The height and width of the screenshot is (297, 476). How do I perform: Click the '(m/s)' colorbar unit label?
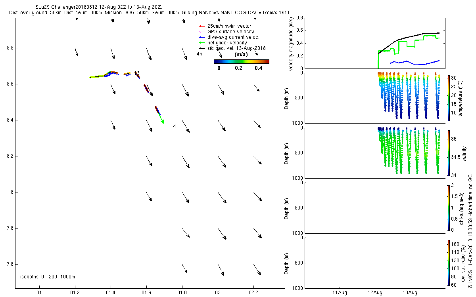coord(241,54)
